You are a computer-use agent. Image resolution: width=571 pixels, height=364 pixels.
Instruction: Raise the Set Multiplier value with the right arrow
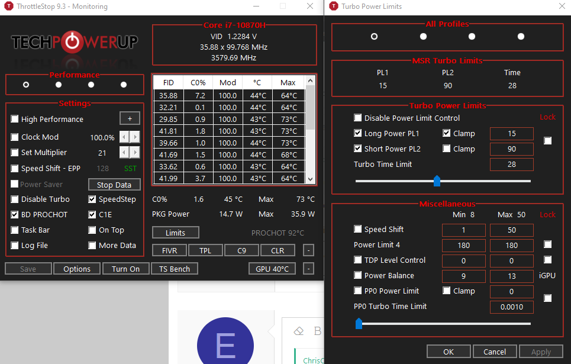click(x=135, y=152)
